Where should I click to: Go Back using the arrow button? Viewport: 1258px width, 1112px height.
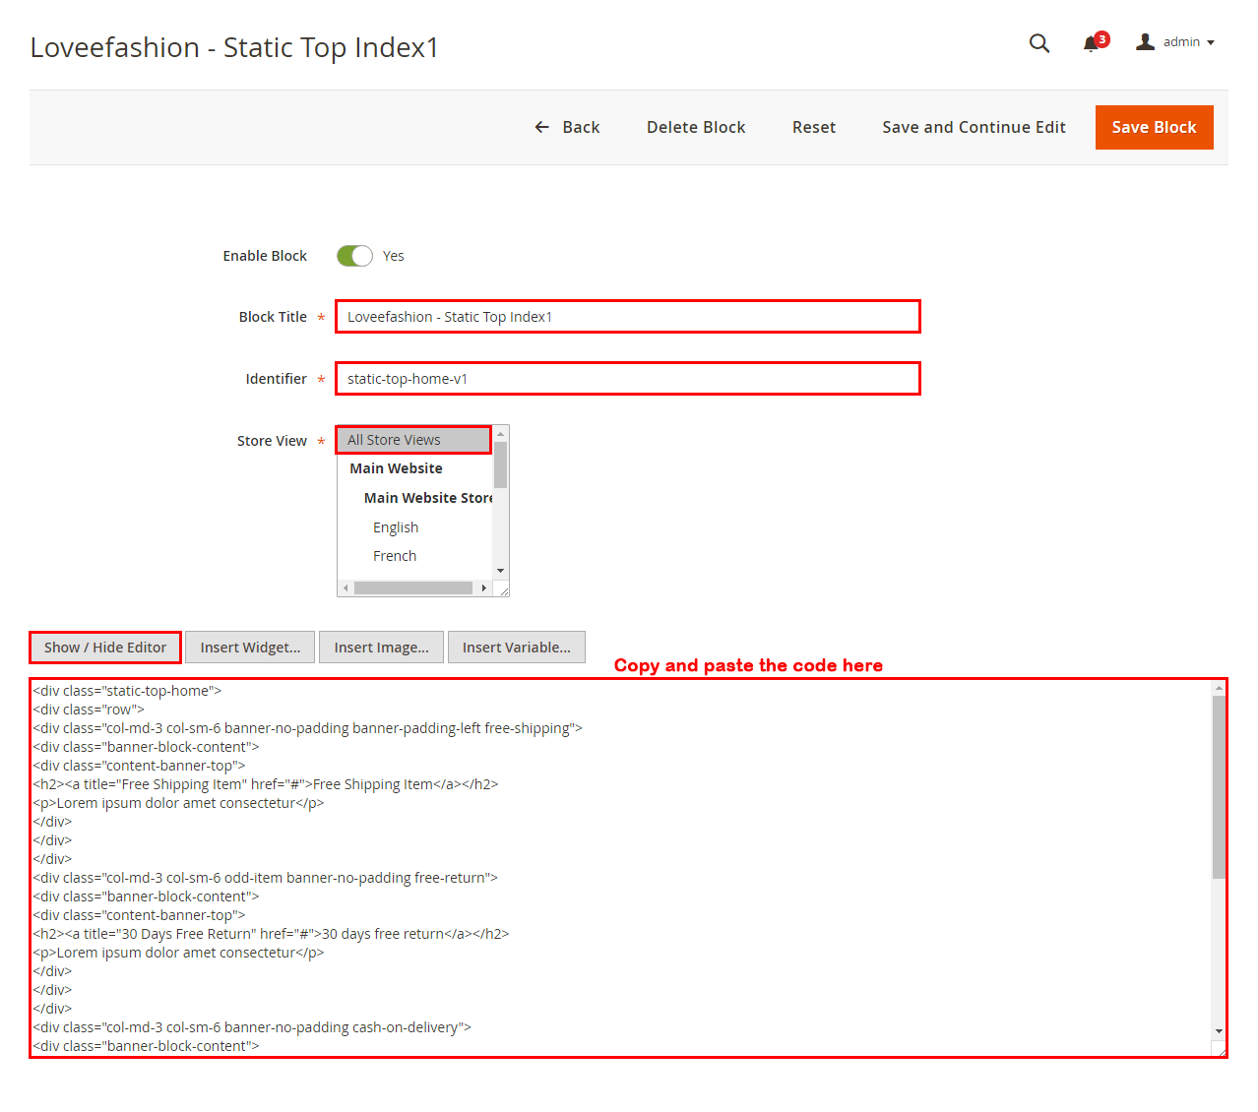pyautogui.click(x=567, y=127)
